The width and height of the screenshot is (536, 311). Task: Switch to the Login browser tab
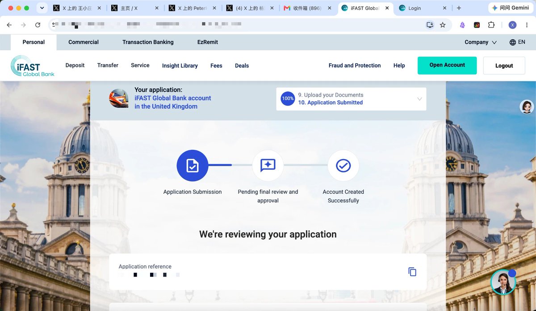423,8
